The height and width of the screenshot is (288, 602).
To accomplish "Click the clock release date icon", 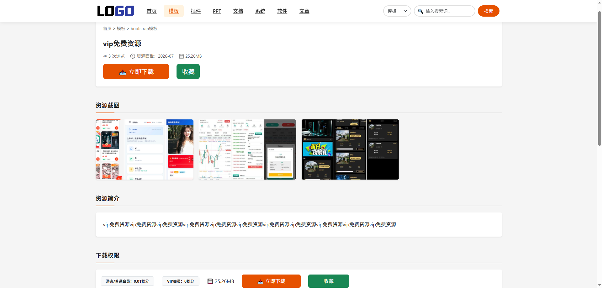I will [133, 56].
